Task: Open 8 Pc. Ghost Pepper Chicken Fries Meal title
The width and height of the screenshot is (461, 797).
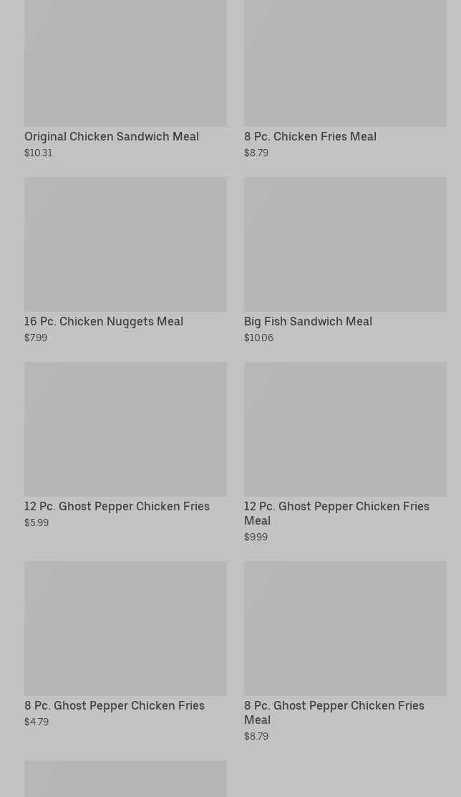Action: pos(334,712)
